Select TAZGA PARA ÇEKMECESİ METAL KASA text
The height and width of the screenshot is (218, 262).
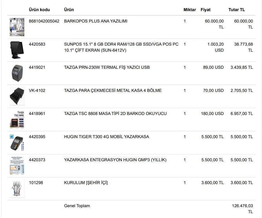pos(113,90)
